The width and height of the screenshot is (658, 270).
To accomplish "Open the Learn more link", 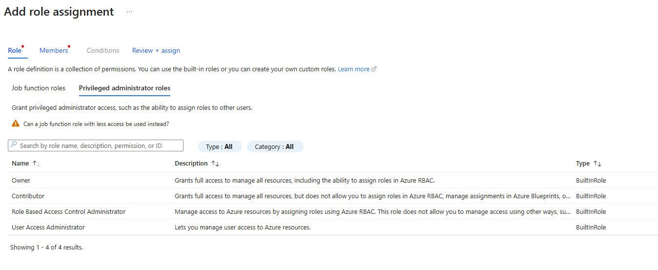I will (357, 69).
